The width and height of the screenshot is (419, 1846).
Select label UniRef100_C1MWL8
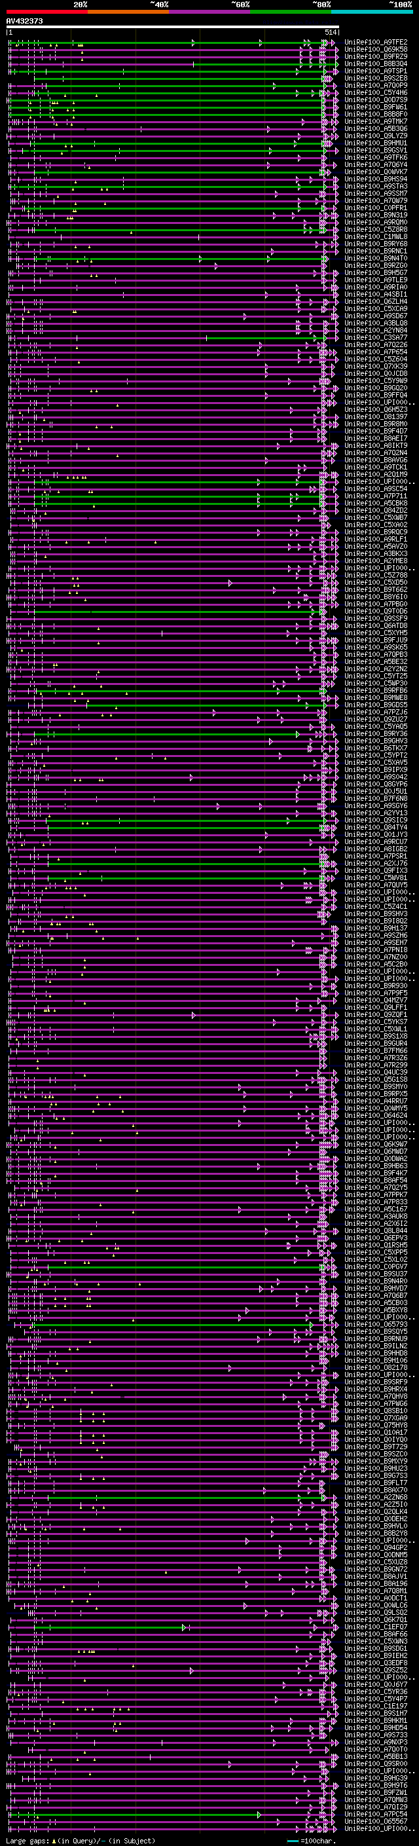(x=376, y=236)
